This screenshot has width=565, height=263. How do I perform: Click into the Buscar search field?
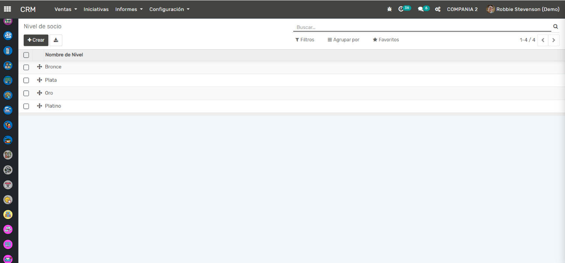421,27
